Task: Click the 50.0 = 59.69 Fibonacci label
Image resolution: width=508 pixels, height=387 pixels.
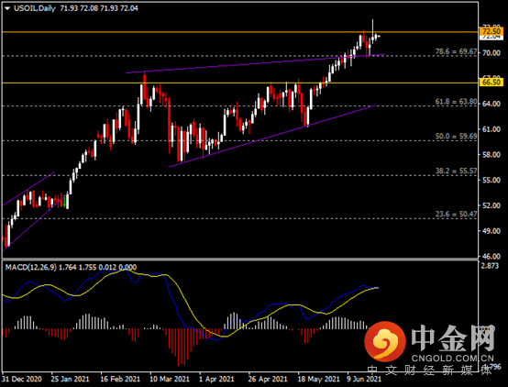Action: [x=456, y=137]
